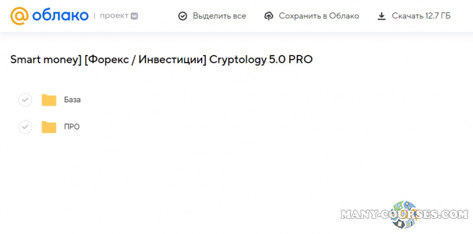Click the cloud upload icon
This screenshot has width=473, height=234.
[x=268, y=16]
